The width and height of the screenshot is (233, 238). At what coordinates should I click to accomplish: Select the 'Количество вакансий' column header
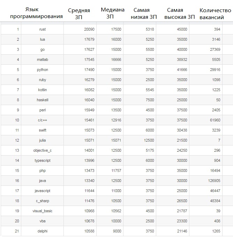click(x=215, y=14)
